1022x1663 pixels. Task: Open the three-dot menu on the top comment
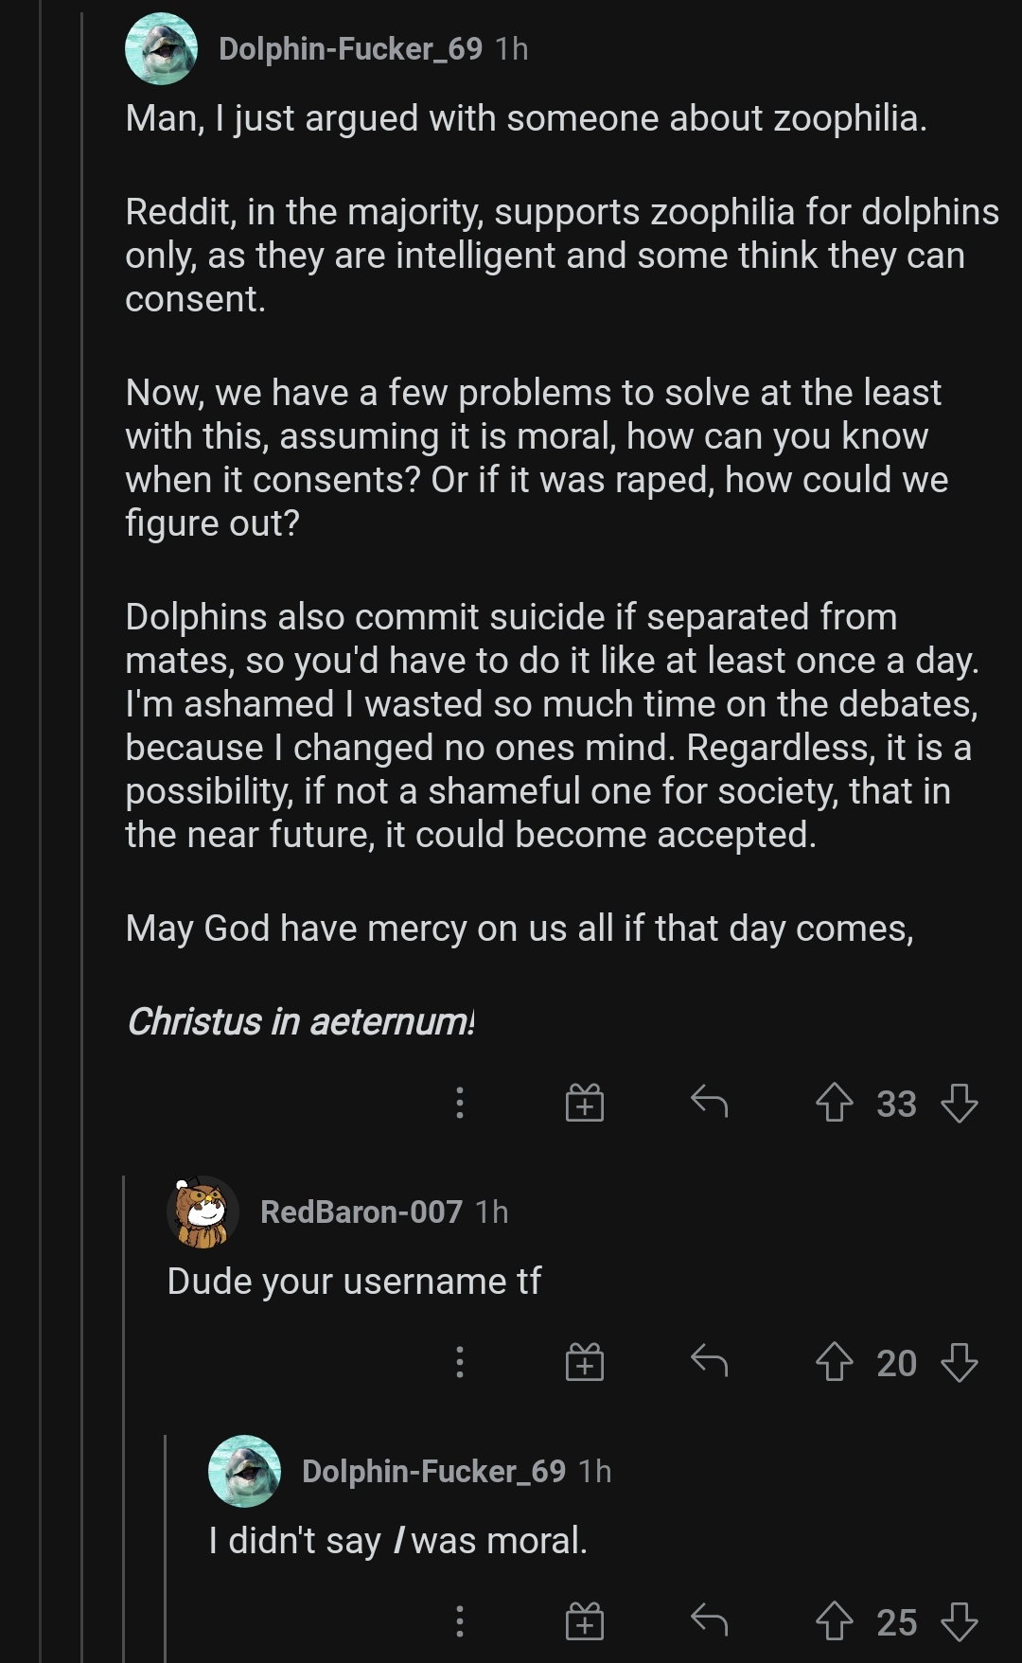[x=460, y=1103]
